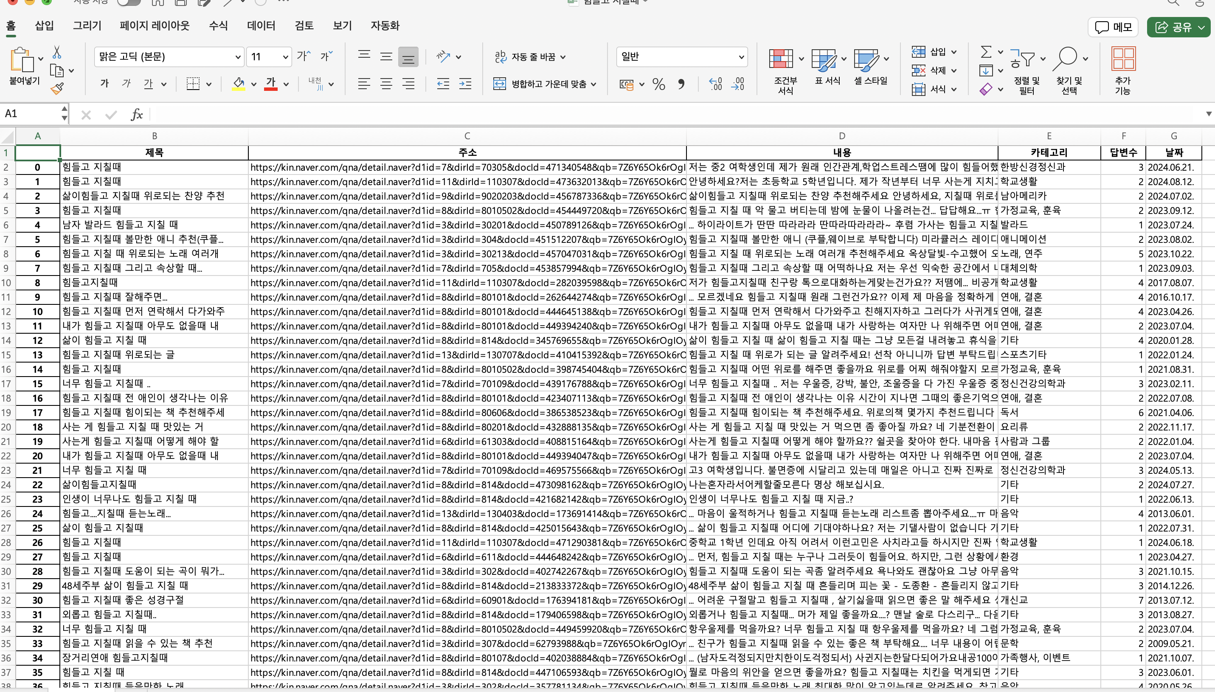Click center horizontal alignment icon
The image size is (1215, 692).
tap(386, 84)
